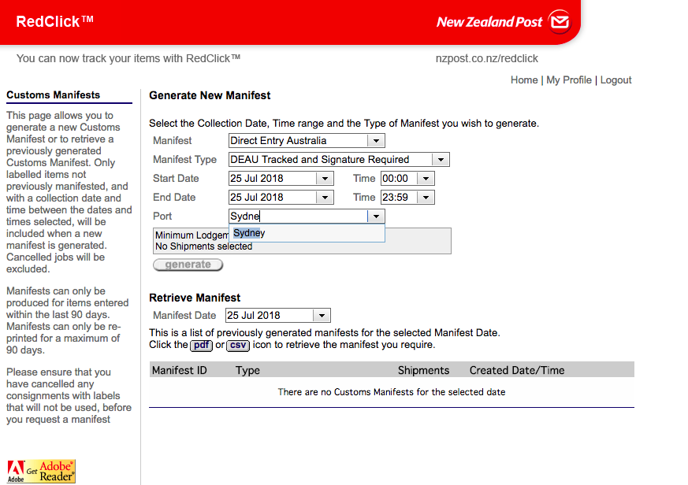Screen dimensions: 688x485
Task: Open the My Profile link
Action: click(x=569, y=80)
